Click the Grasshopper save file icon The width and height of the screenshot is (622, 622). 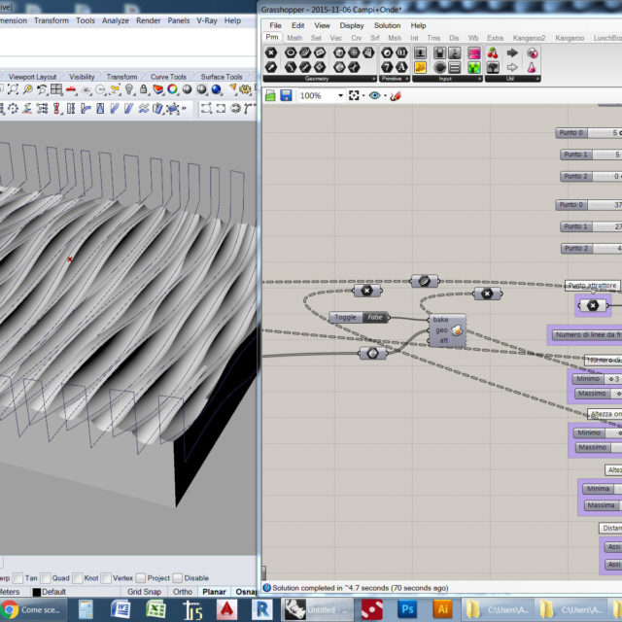coord(285,95)
